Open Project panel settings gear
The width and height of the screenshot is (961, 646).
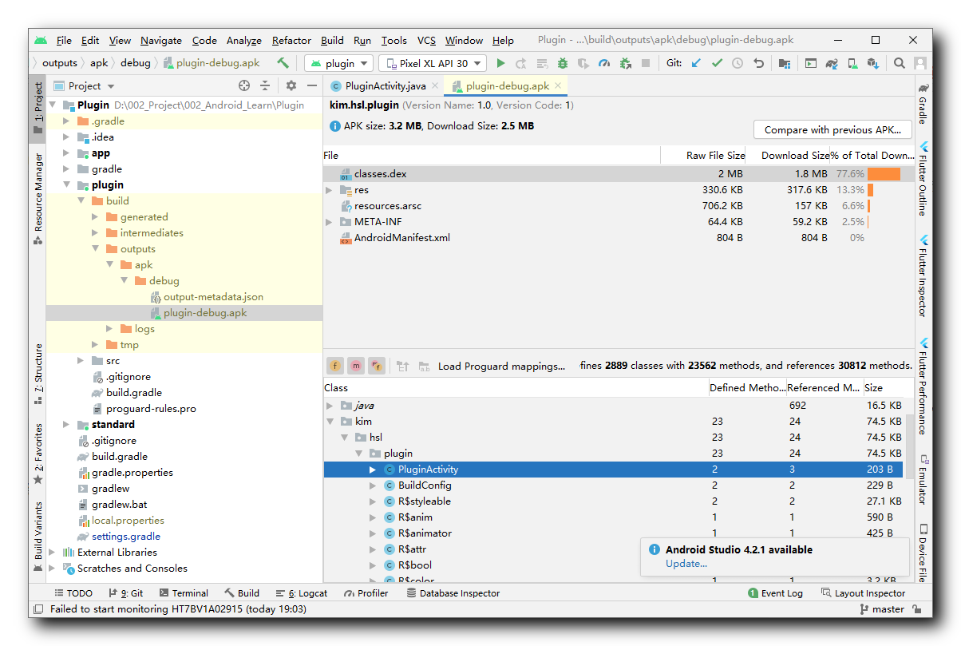coord(291,85)
